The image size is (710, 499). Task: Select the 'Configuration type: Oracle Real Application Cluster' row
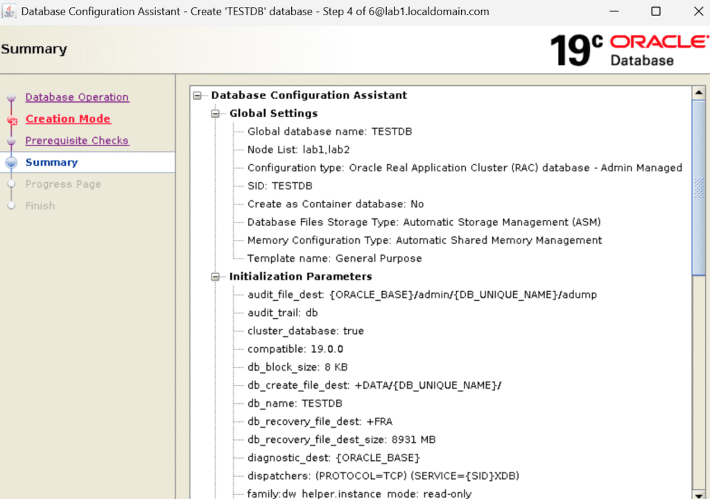(x=465, y=168)
